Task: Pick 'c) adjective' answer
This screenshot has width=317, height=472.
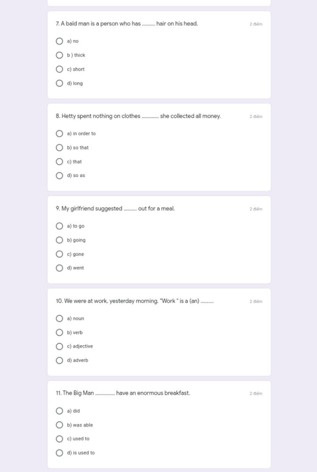Action: (x=59, y=346)
